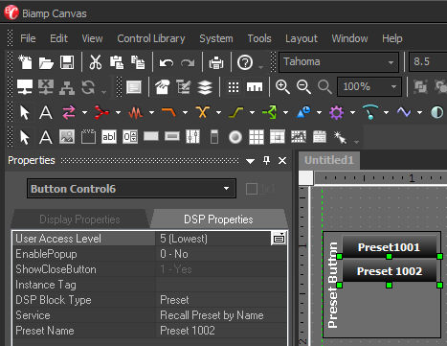Click the Help menu
Screen dimensions: 447x346
tap(392, 38)
